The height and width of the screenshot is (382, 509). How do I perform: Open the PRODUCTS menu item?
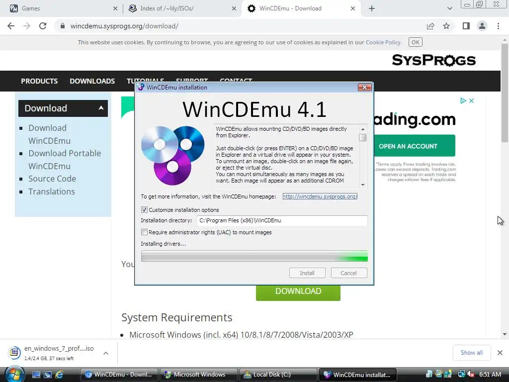tap(39, 81)
